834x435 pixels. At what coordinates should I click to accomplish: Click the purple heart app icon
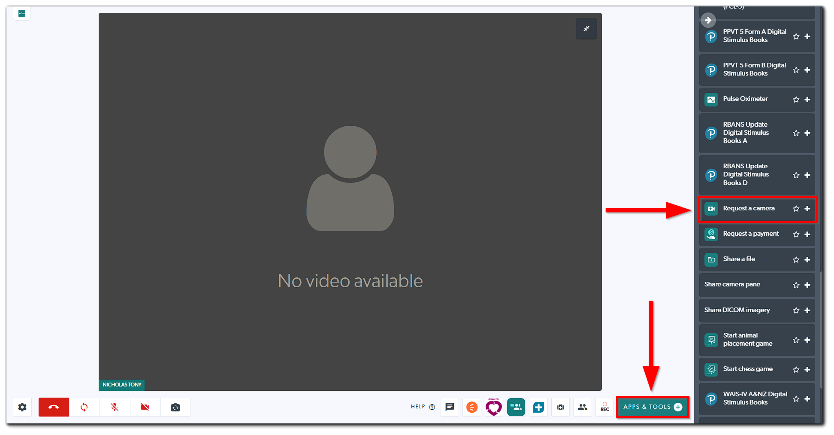(494, 407)
